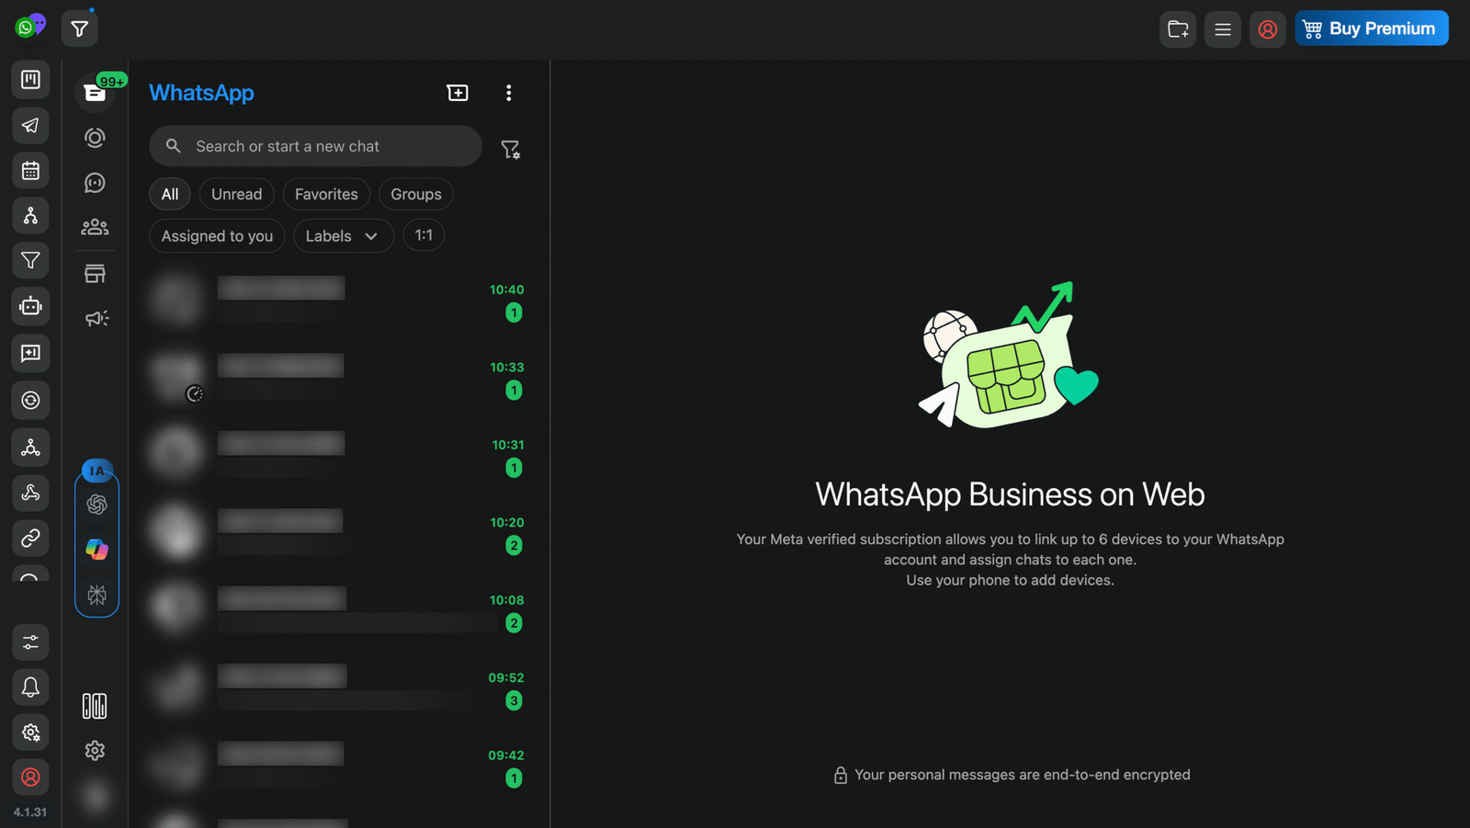The height and width of the screenshot is (828, 1470).
Task: Select the Perplexity icon in IA panel
Action: pos(96,595)
